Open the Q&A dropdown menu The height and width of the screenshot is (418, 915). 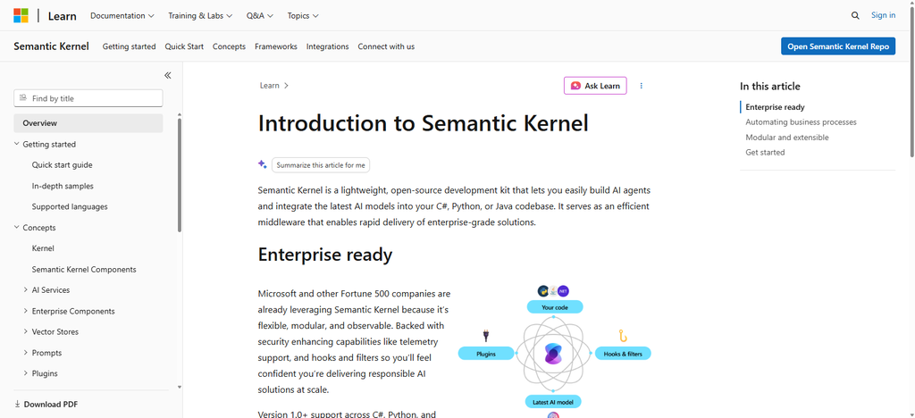pyautogui.click(x=260, y=16)
